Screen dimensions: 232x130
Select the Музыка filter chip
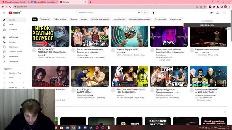pos(74,19)
